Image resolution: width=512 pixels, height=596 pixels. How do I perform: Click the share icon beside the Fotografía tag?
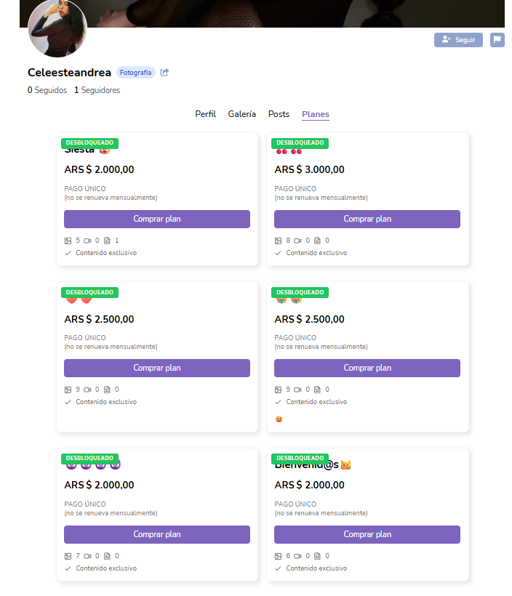(165, 73)
